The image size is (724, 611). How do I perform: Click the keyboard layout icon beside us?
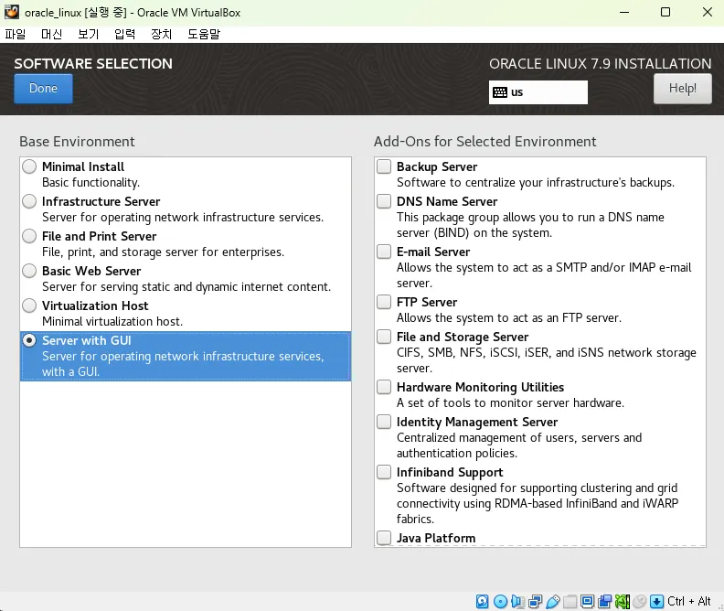point(500,92)
